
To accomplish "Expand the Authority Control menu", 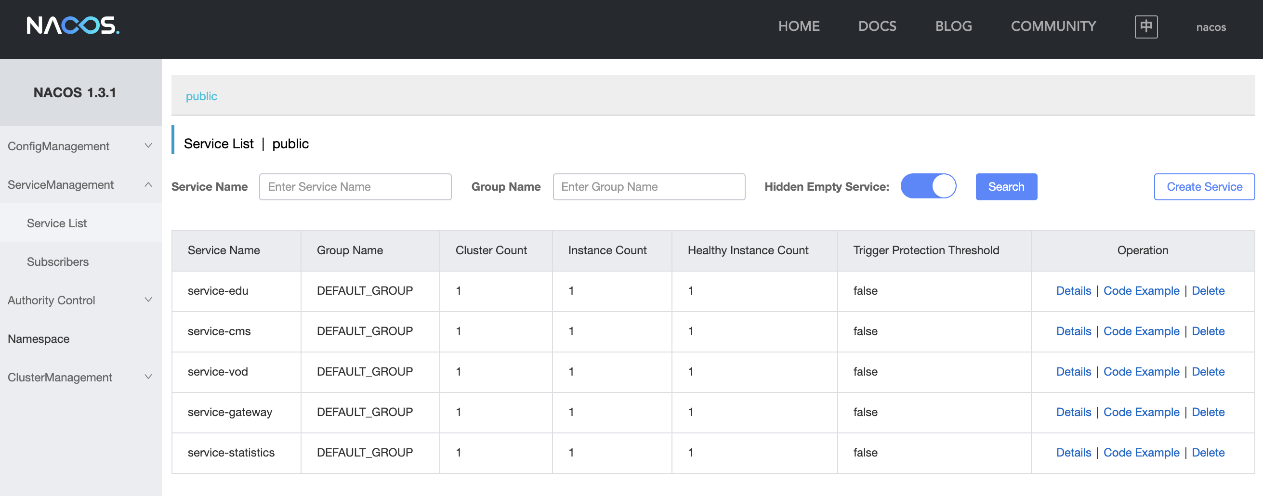I will (81, 300).
